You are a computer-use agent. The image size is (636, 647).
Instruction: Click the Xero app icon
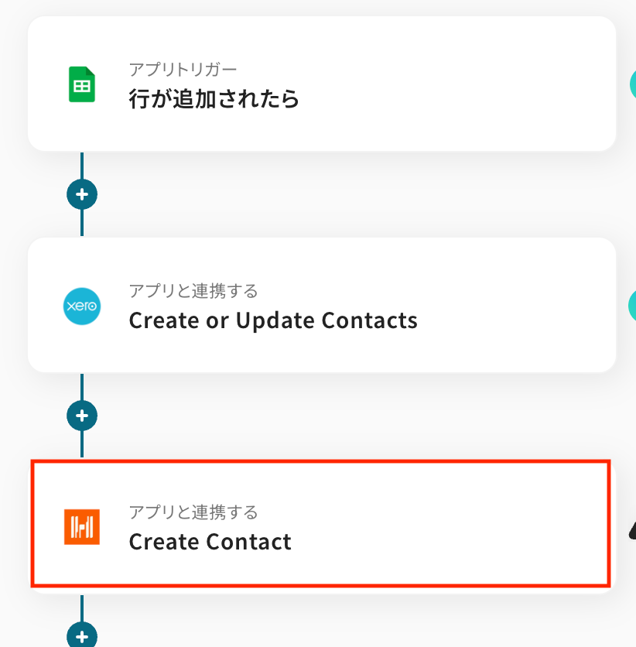(82, 306)
